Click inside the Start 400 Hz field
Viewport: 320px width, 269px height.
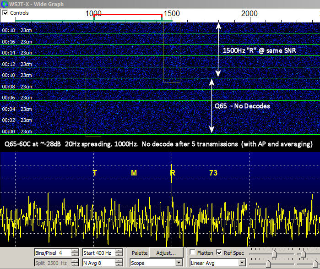click(99, 253)
